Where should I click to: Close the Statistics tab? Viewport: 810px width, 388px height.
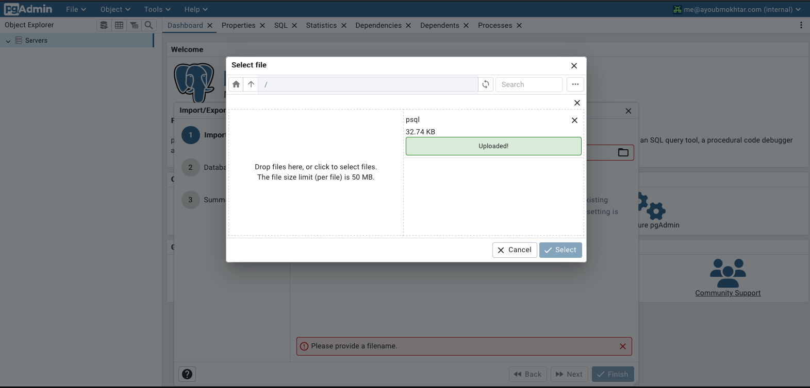point(344,26)
